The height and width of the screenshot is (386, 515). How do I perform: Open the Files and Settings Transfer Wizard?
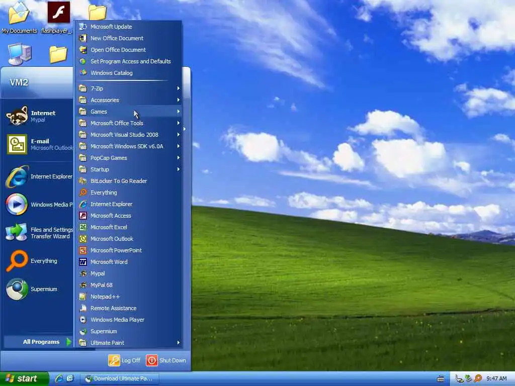click(x=38, y=233)
